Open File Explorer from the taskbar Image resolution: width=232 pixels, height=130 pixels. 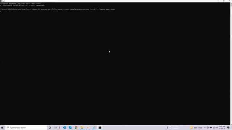[82, 127]
